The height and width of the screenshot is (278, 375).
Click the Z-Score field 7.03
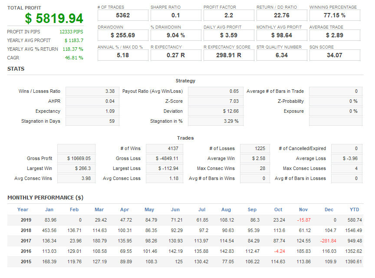tap(216, 101)
